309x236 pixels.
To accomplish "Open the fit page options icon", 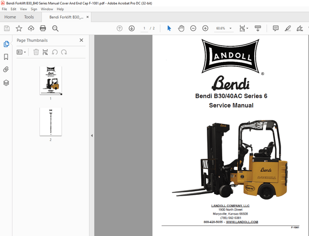I will click(x=242, y=28).
